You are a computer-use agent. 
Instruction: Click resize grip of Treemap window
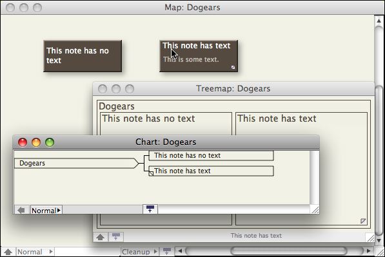coord(370,238)
